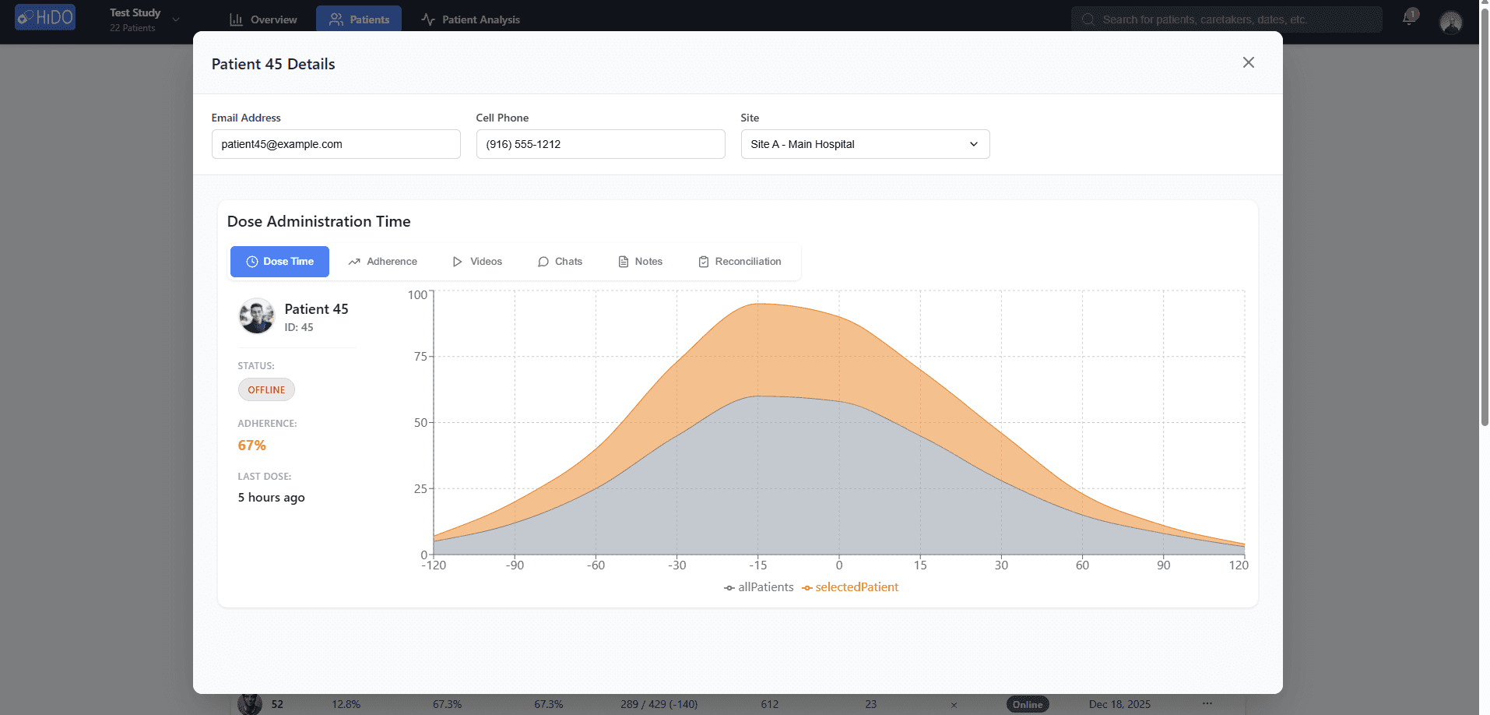The height and width of the screenshot is (715, 1490).
Task: Select the Reconciliation clipboard icon
Action: coord(703,262)
